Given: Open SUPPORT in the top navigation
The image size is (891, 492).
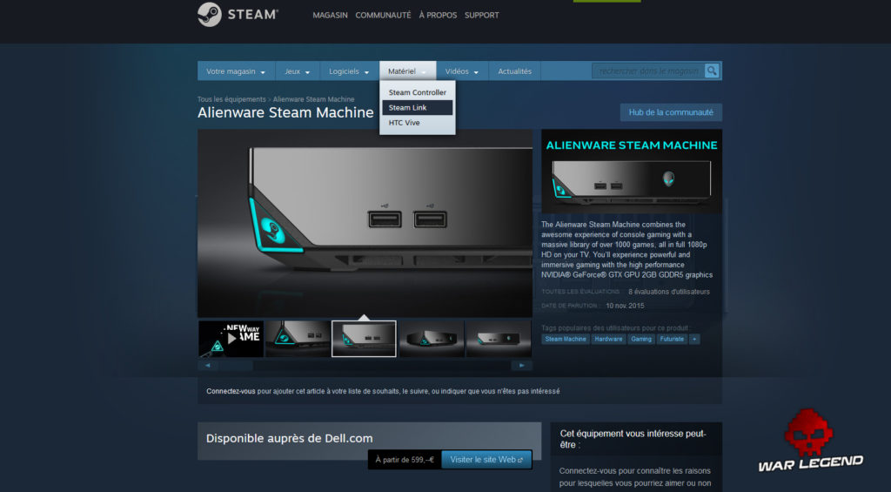Looking at the screenshot, I should (x=482, y=16).
